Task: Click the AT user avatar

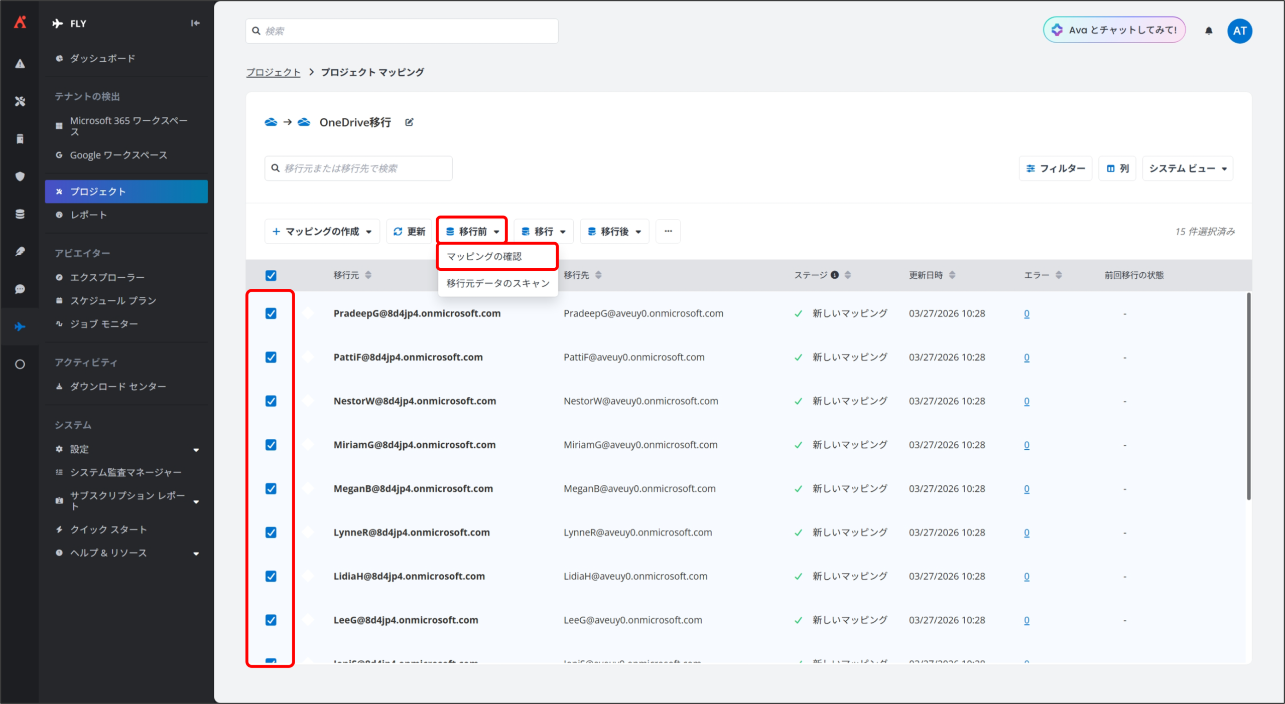Action: [x=1239, y=31]
